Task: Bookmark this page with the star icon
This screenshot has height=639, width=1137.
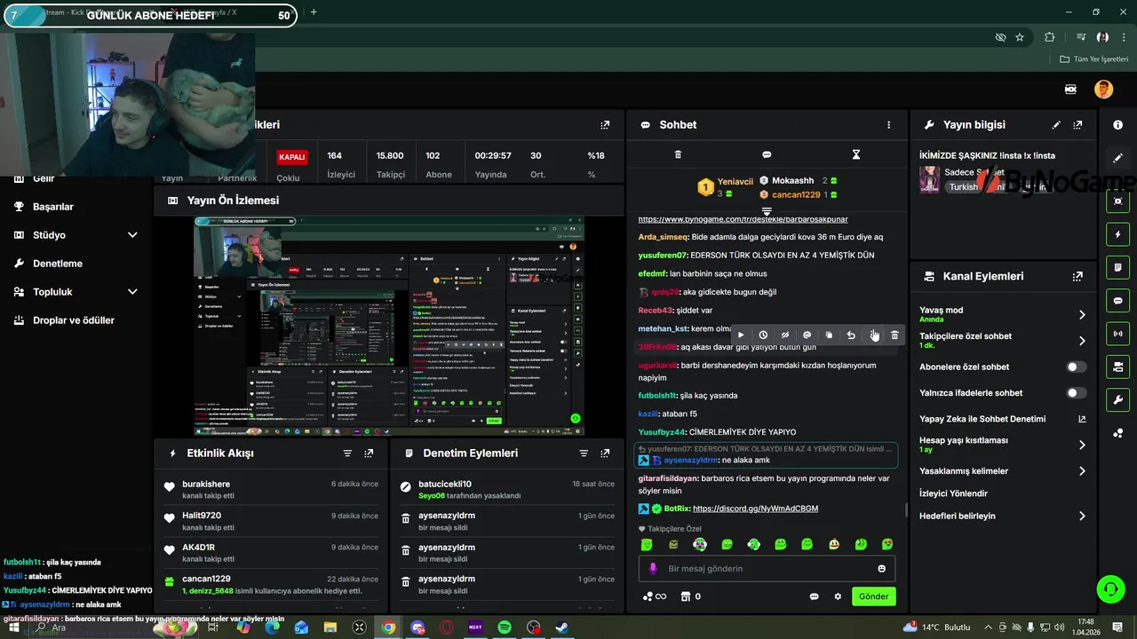Action: tap(1020, 37)
